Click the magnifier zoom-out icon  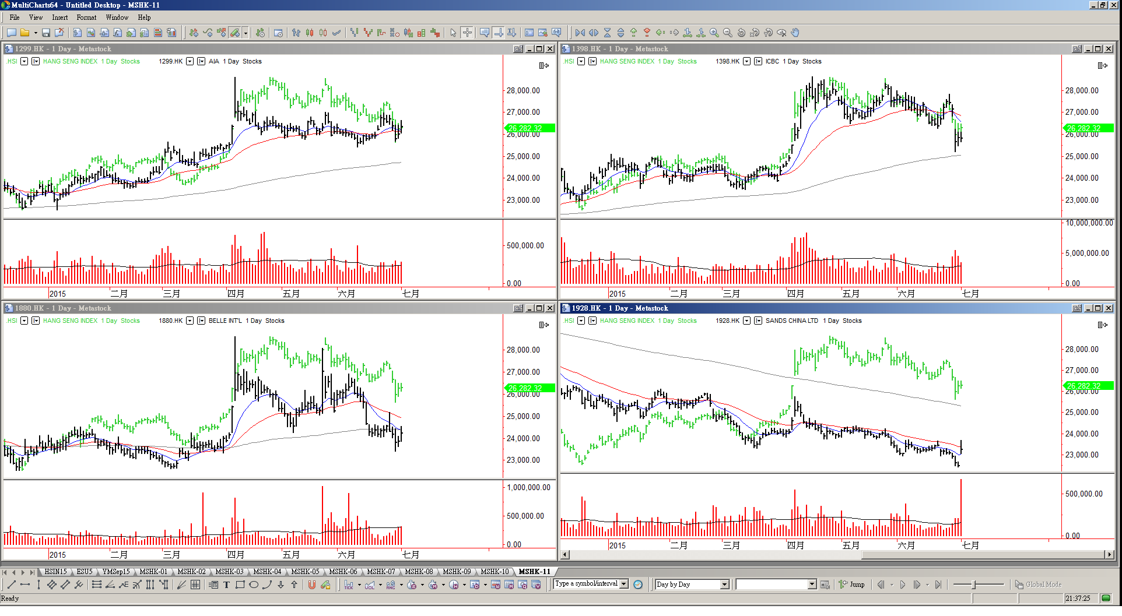pyautogui.click(x=728, y=33)
